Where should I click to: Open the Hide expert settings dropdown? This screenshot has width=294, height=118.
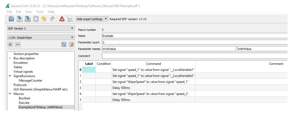(x=92, y=19)
